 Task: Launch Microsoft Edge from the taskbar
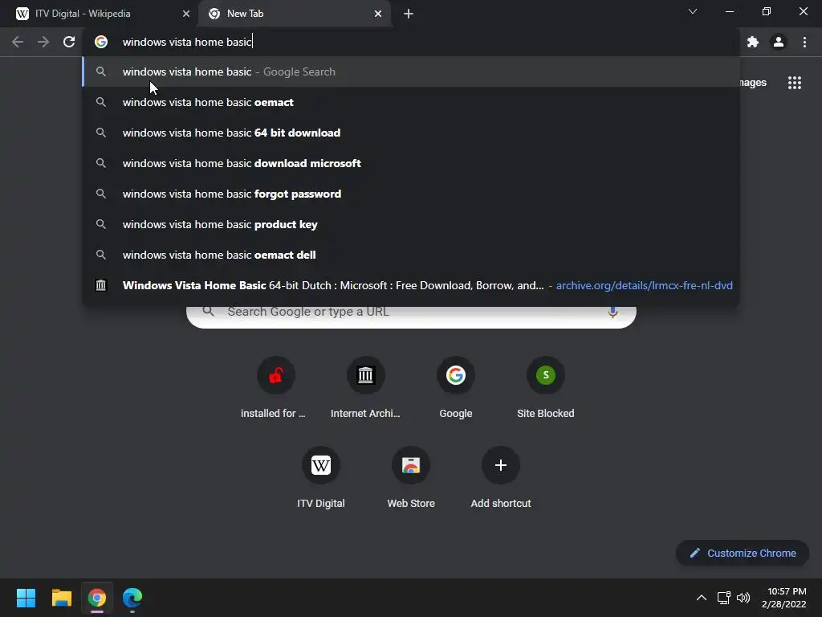(x=132, y=598)
